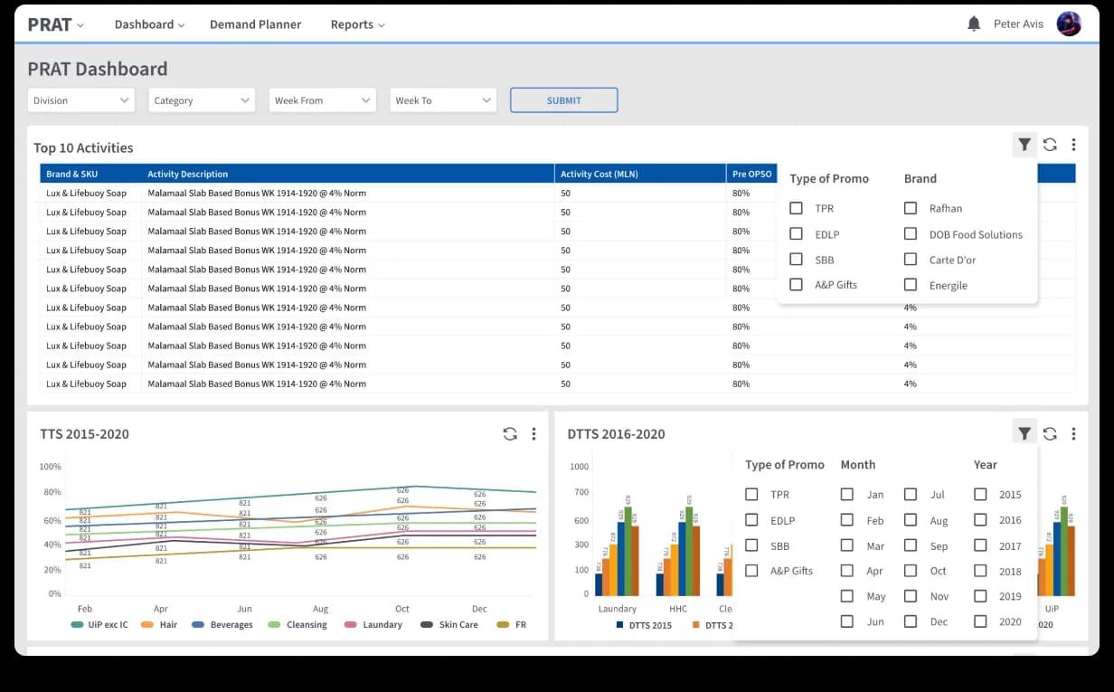Select the Nov month checkbox
The width and height of the screenshot is (1114, 692).
point(911,595)
